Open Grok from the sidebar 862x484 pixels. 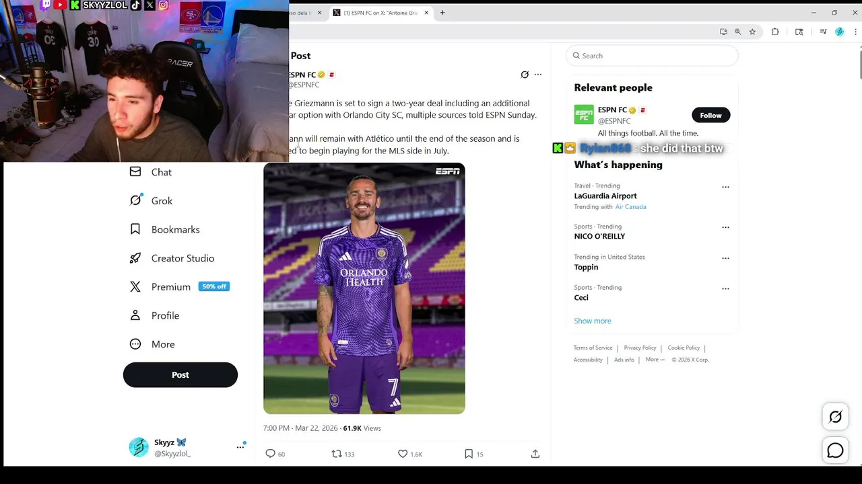click(151, 200)
